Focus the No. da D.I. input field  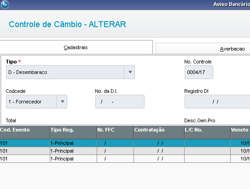tap(120, 102)
